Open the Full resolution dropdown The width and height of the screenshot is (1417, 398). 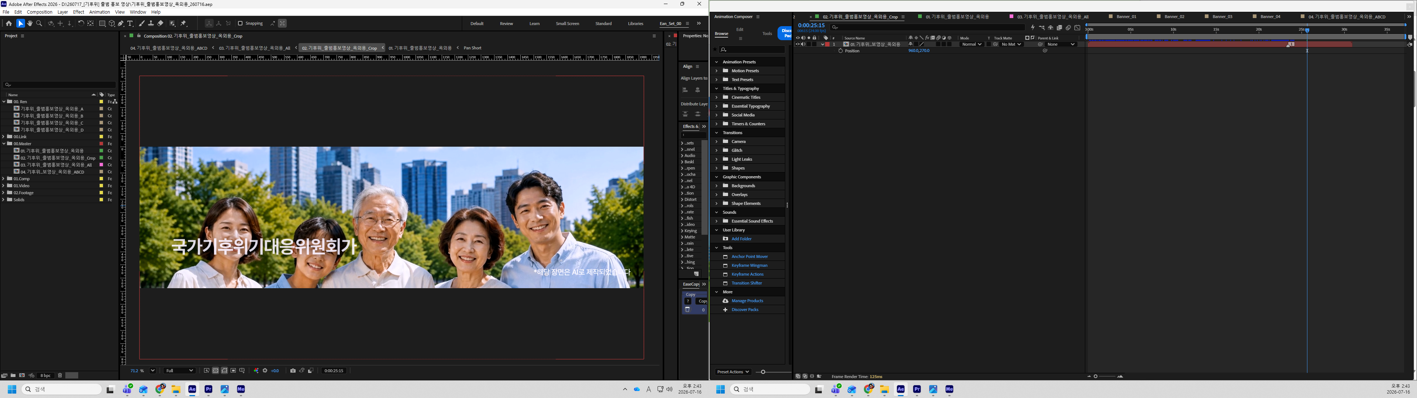pos(180,370)
